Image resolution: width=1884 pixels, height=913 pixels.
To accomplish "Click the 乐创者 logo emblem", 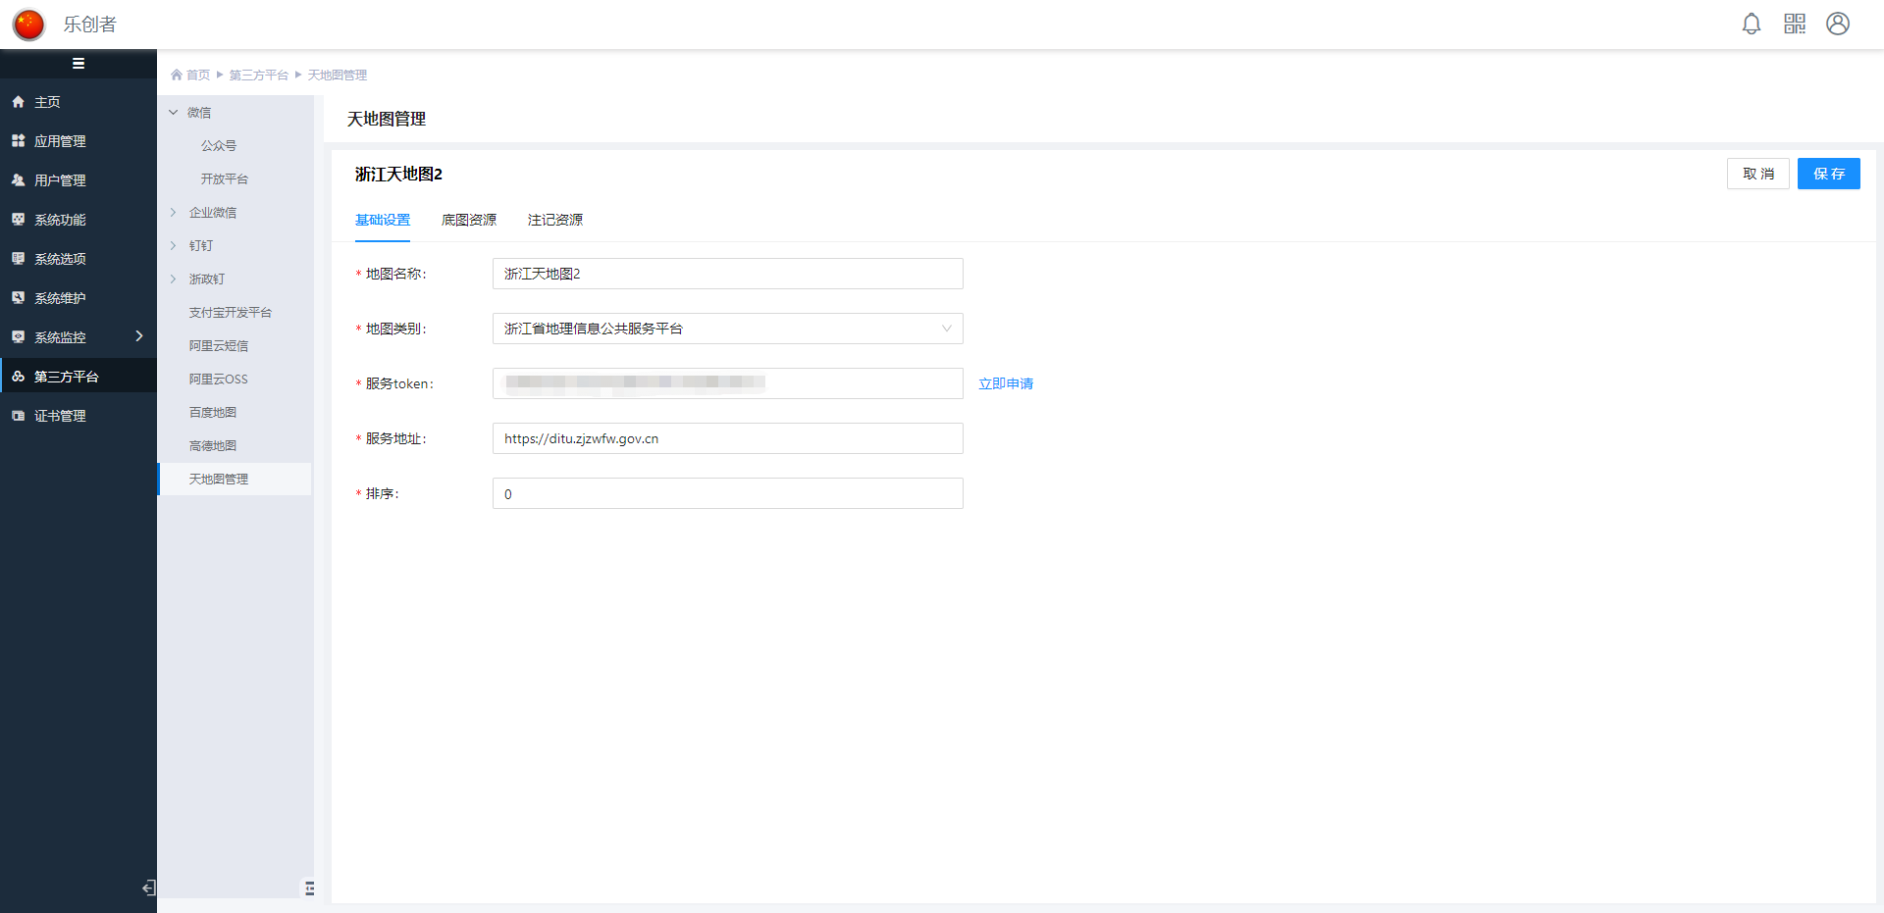I will click(x=28, y=24).
